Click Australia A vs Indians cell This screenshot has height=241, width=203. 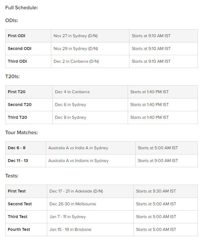[78, 161]
